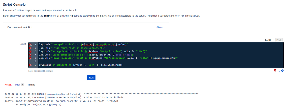Click the error marker on script line 5
Image resolution: width=287 pixels, height=111 pixels.
click(x=30, y=58)
